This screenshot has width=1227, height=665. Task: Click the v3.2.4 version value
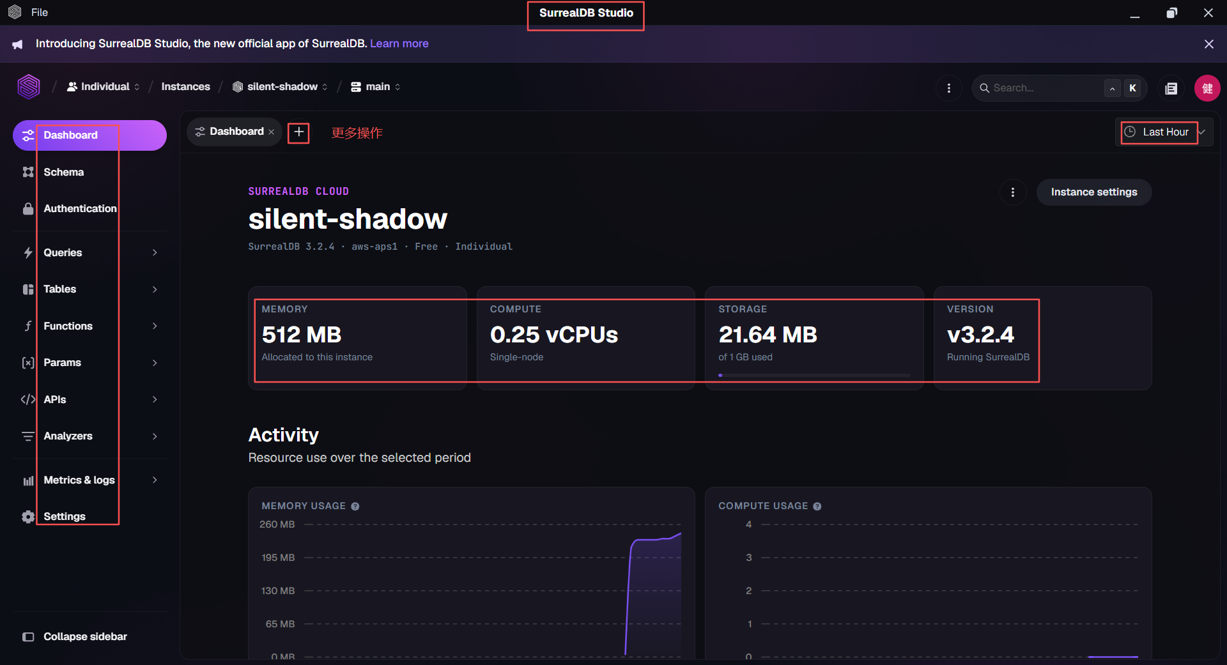tap(980, 335)
